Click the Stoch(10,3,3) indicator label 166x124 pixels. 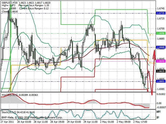point(9,112)
